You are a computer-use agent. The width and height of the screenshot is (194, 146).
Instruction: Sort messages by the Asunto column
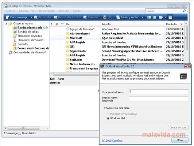[x=132, y=24]
